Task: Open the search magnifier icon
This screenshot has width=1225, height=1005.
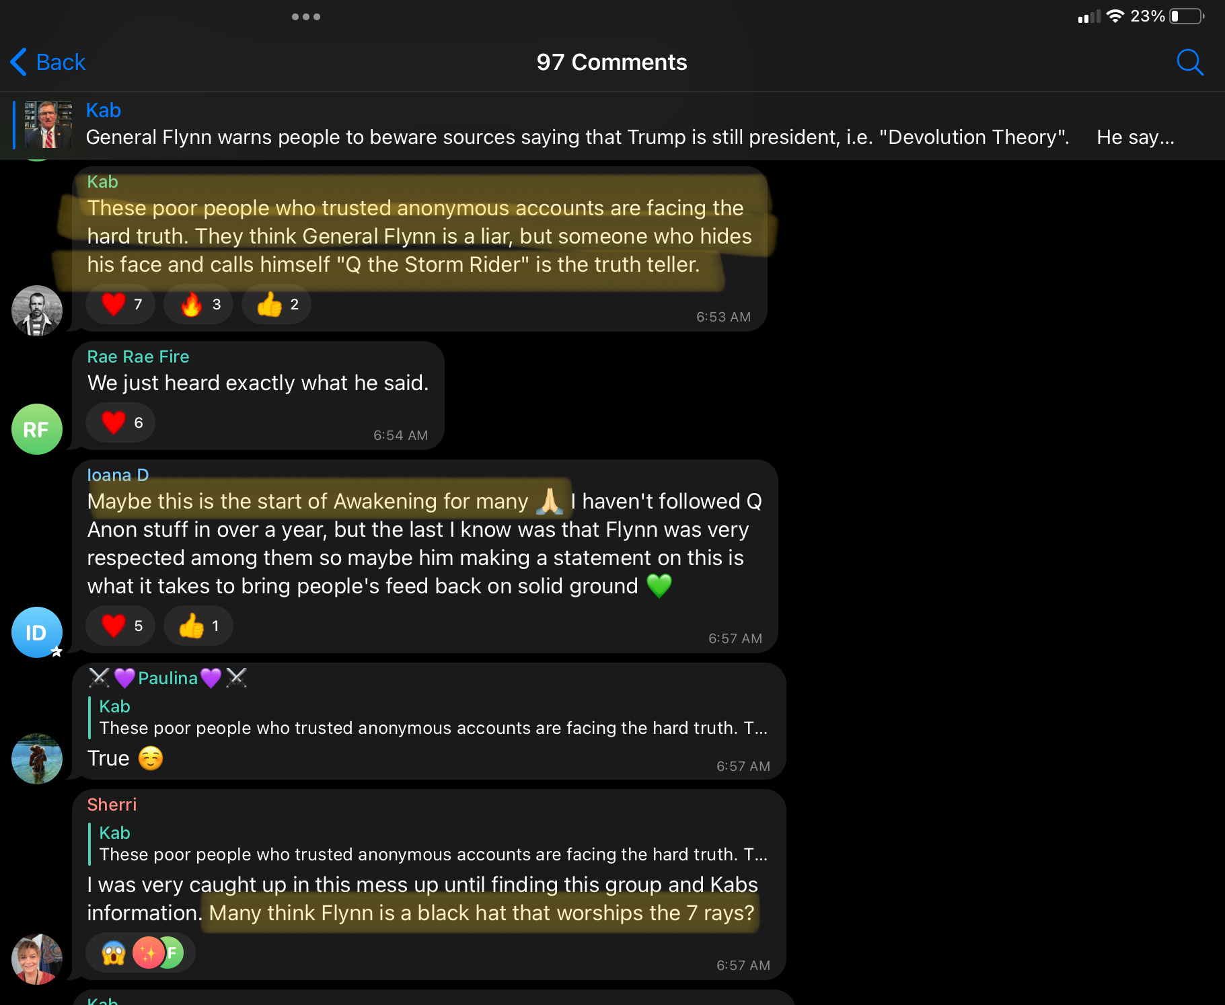Action: click(1189, 63)
